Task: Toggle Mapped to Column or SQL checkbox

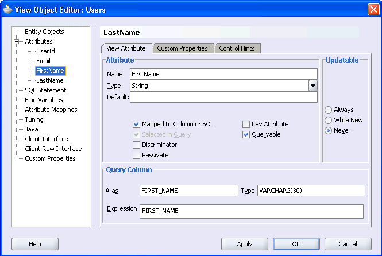Action: pyautogui.click(x=136, y=124)
